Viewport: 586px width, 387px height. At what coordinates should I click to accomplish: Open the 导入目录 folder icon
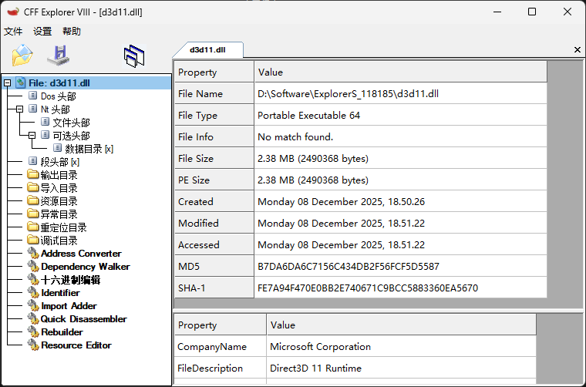coord(33,187)
